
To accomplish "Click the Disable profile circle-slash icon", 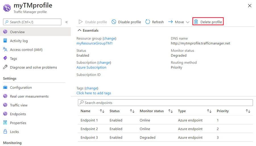I will tap(114, 22).
